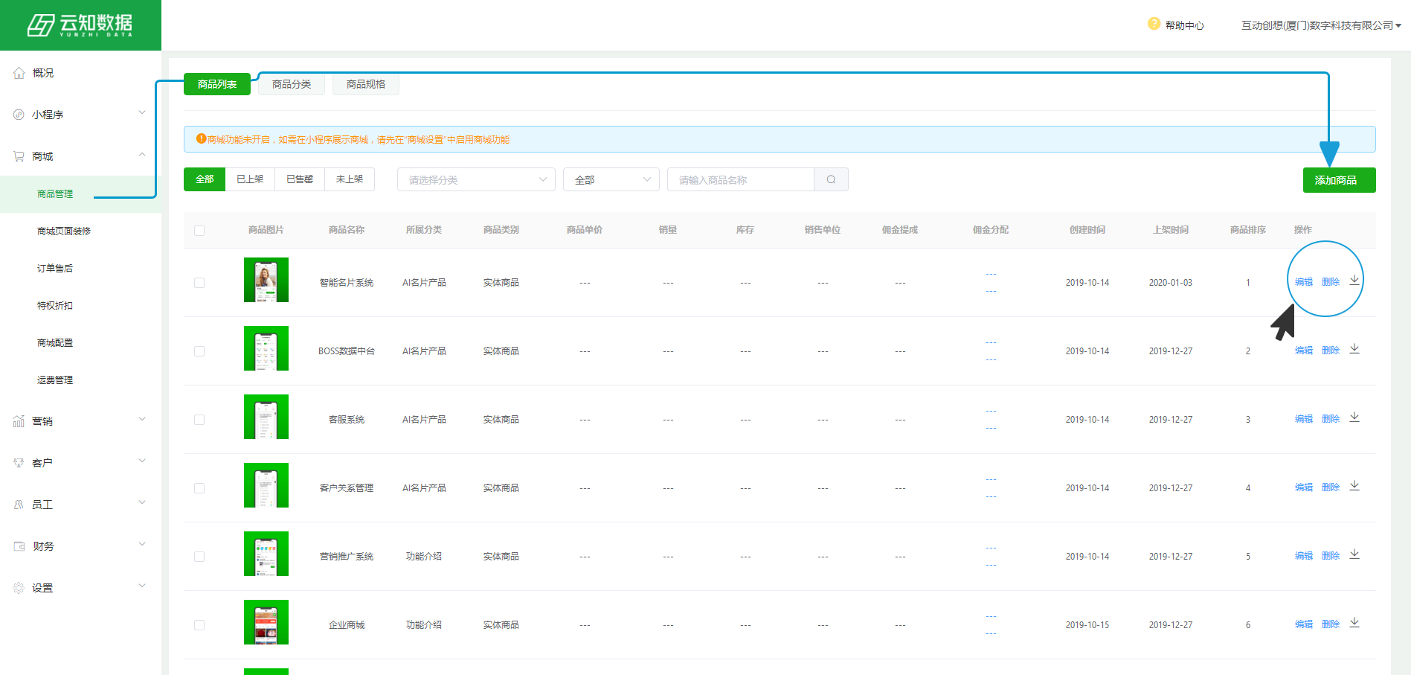This screenshot has height=675, width=1411.
Task: Check the box for BOSS数据中台 row
Action: click(199, 351)
